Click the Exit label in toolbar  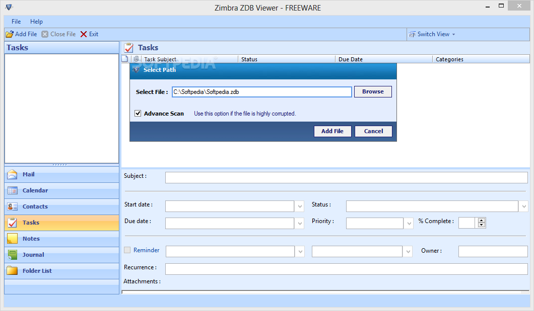pyautogui.click(x=94, y=34)
